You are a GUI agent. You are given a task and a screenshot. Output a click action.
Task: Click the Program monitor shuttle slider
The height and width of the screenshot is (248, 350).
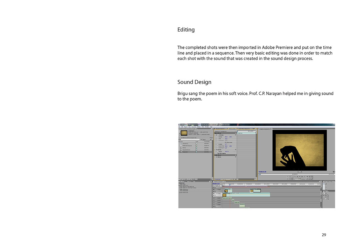tap(300, 179)
